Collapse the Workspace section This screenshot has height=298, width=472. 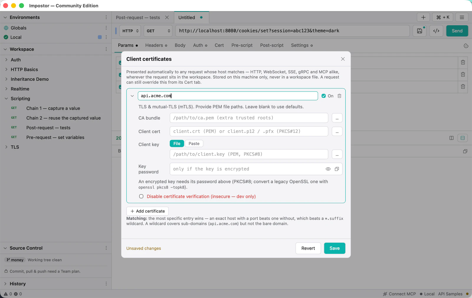tap(5, 49)
